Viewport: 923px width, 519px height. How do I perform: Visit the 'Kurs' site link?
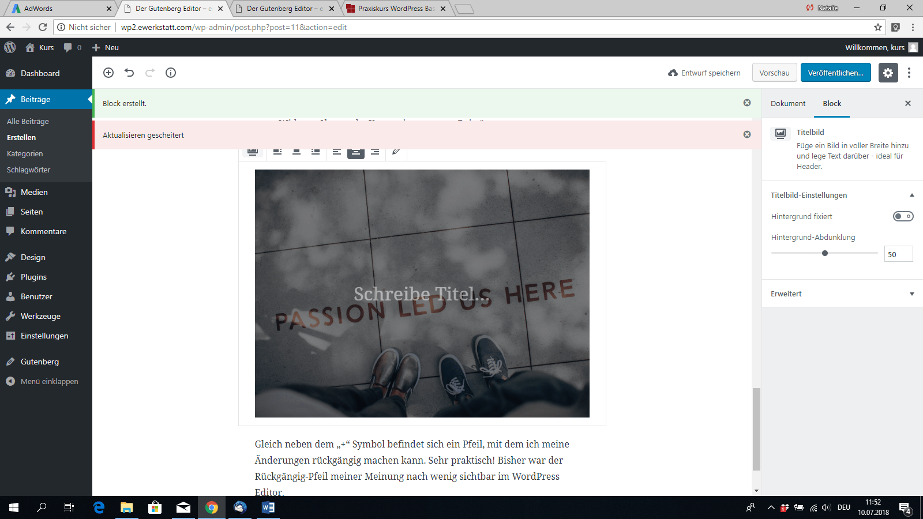(x=40, y=47)
